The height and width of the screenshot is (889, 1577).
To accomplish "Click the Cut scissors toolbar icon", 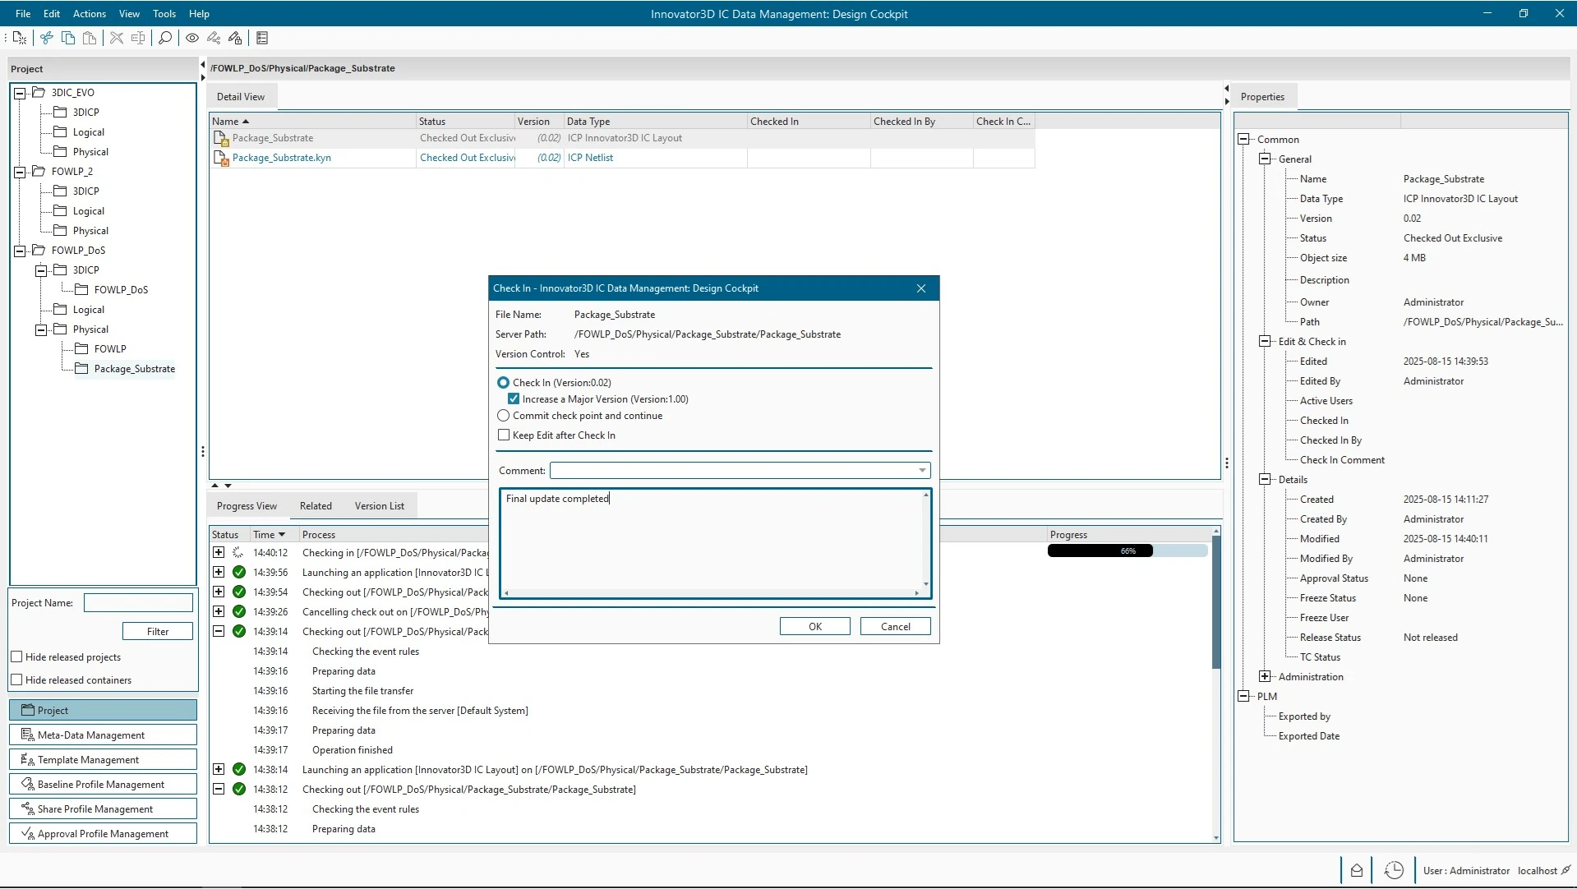I will click(x=47, y=38).
